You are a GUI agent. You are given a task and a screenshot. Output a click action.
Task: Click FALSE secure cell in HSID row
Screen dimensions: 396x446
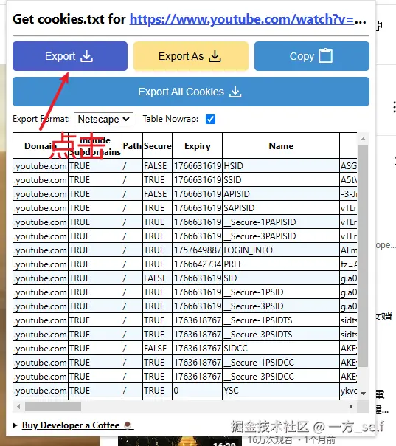157,166
